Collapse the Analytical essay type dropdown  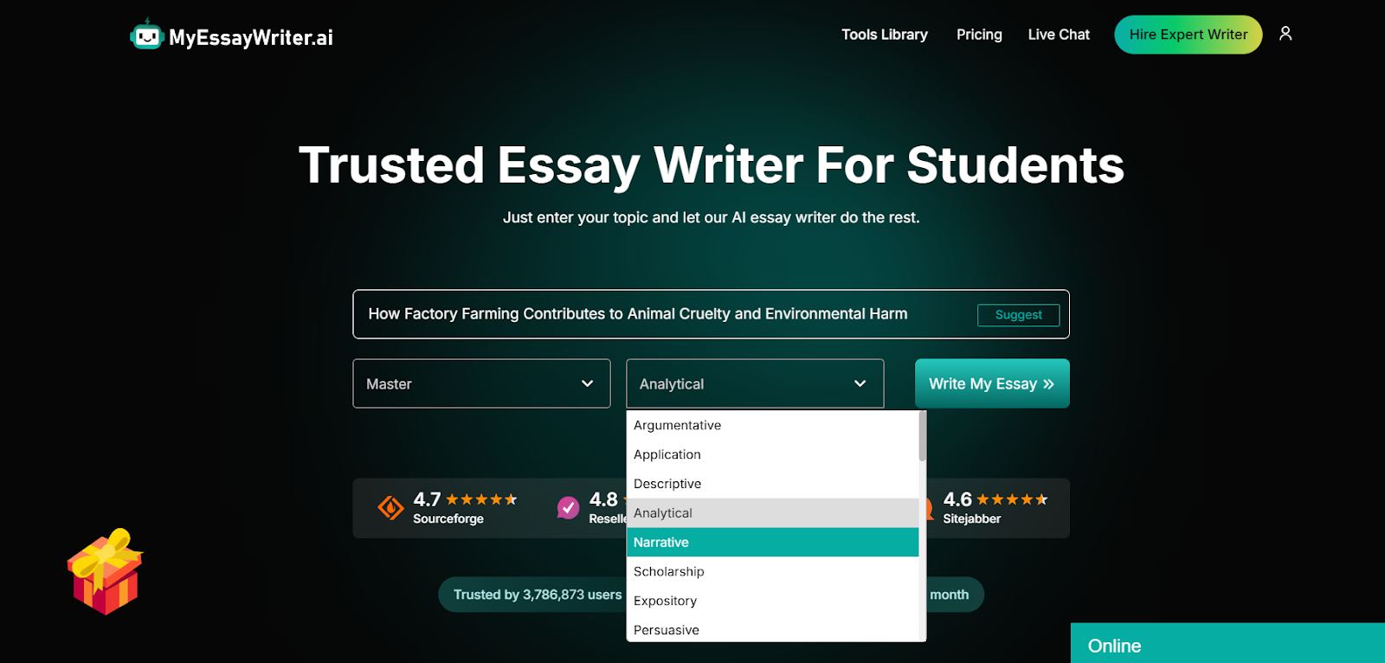coord(755,383)
